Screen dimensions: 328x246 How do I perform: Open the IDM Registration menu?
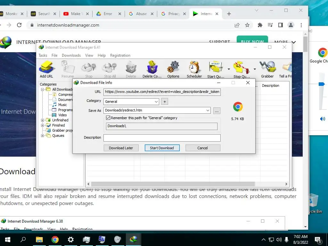pyautogui.click(x=120, y=55)
